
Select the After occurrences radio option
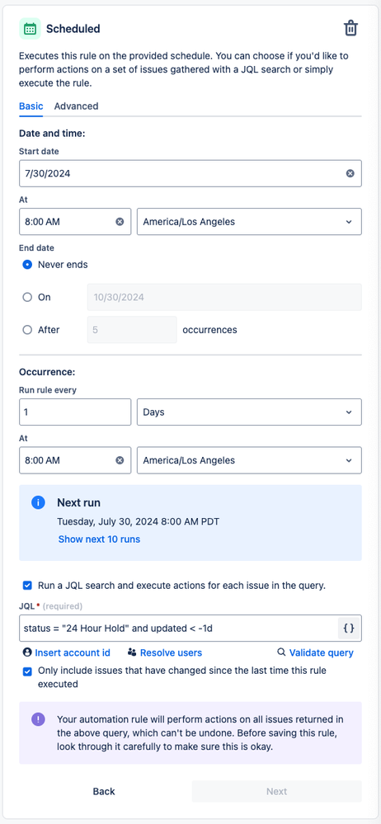coord(27,330)
